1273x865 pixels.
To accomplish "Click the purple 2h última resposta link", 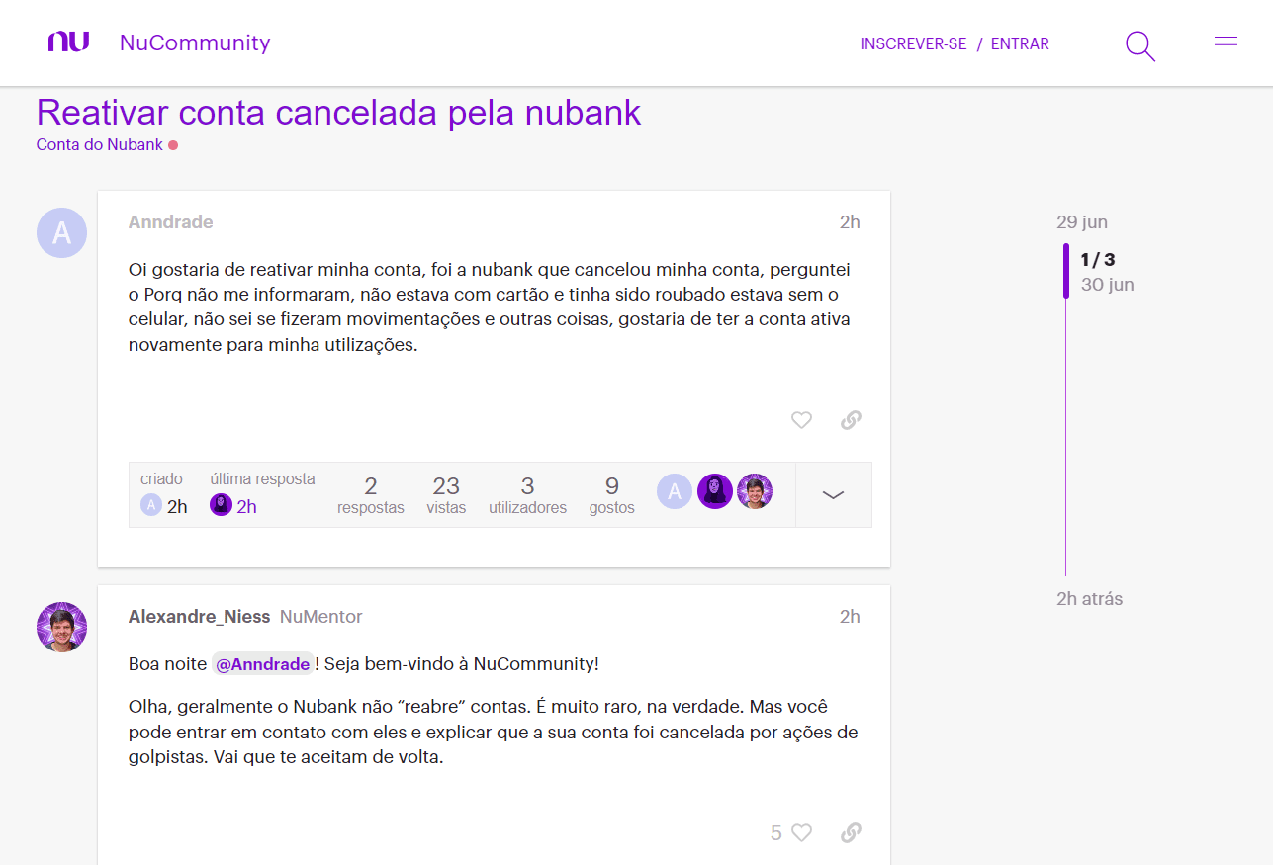I will [x=246, y=507].
